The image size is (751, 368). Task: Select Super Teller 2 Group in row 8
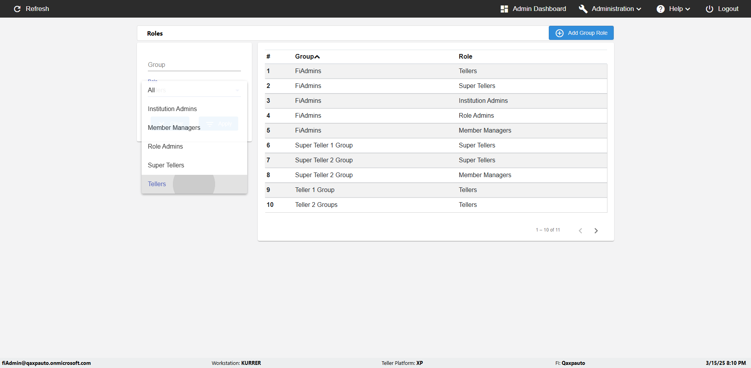[324, 175]
